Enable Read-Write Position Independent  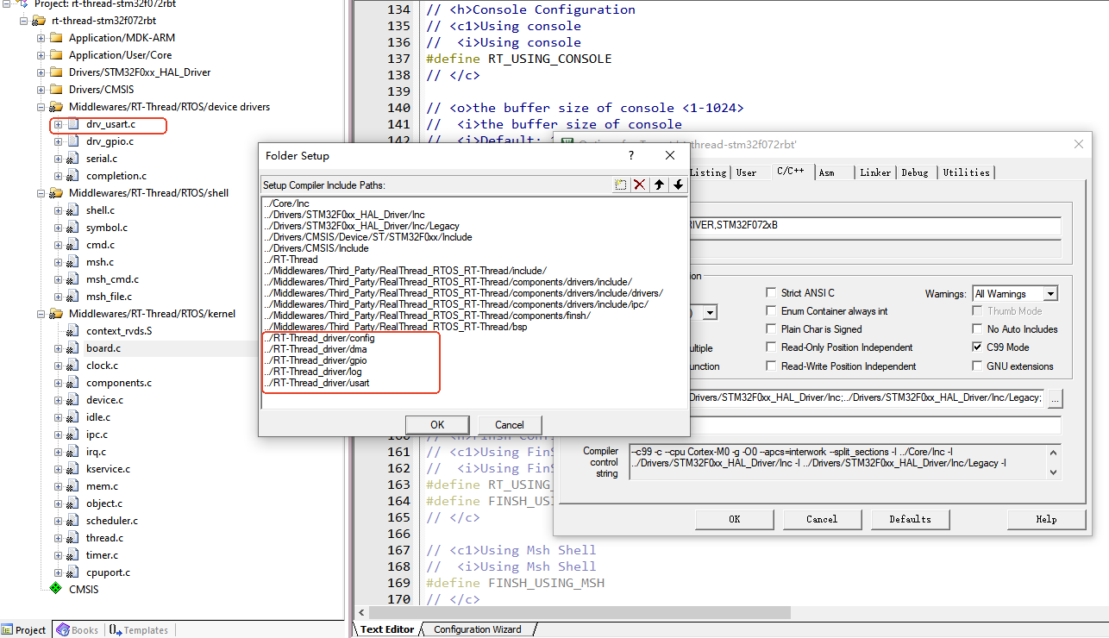coord(771,366)
